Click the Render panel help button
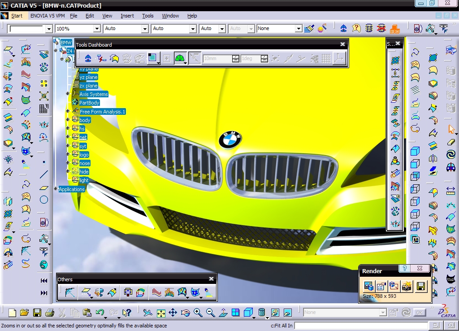This screenshot has height=331, width=459. point(405,268)
